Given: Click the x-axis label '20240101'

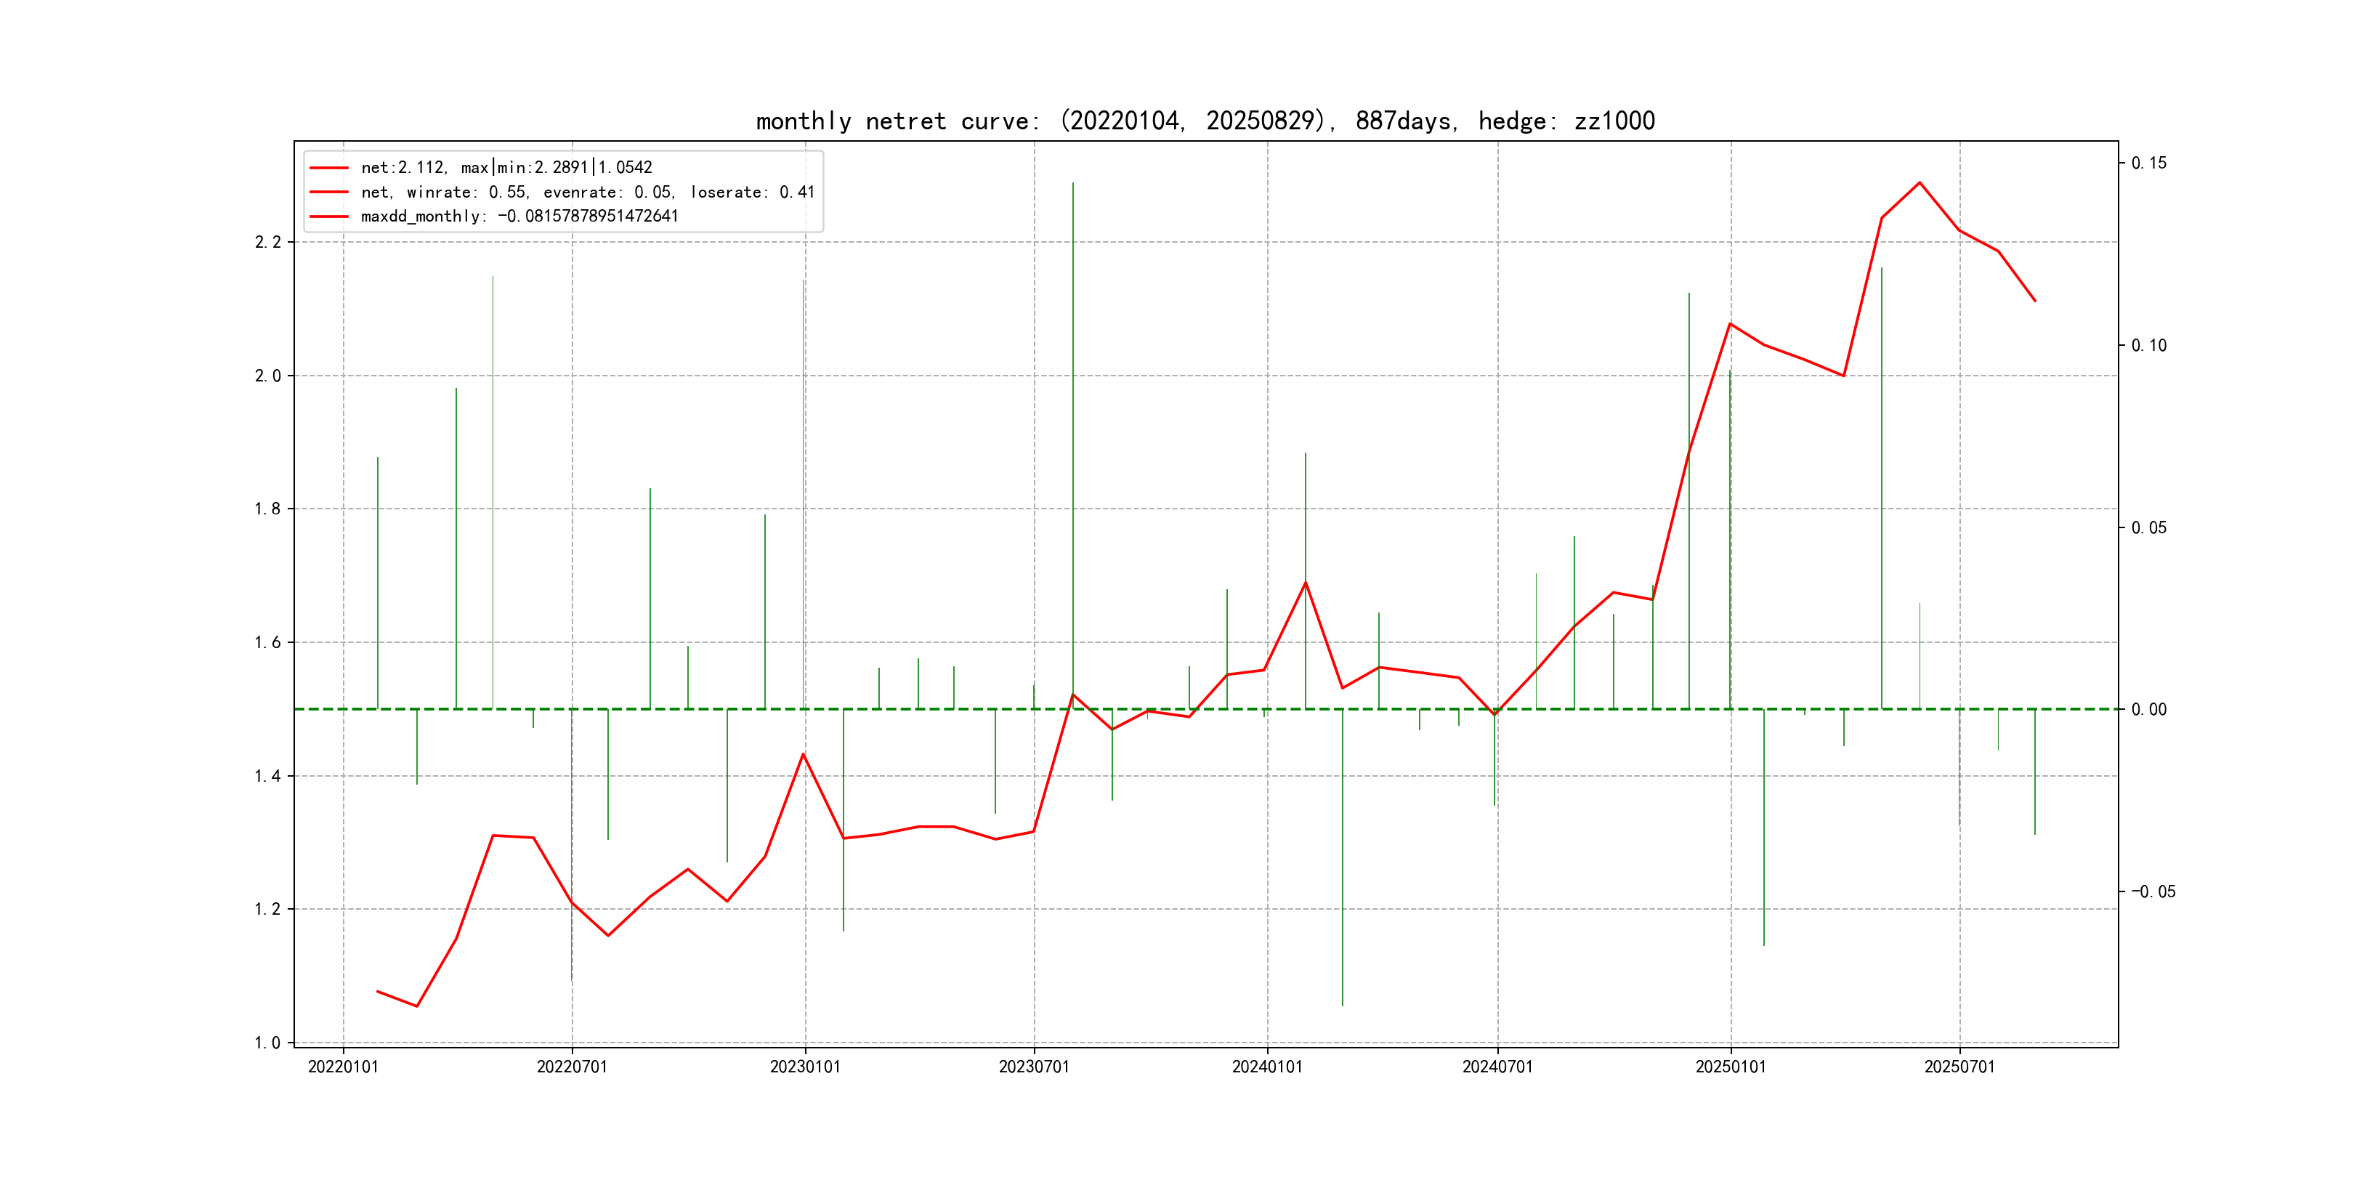Looking at the screenshot, I should pyautogui.click(x=1266, y=1067).
